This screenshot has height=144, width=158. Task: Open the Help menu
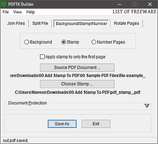[x=31, y=12]
